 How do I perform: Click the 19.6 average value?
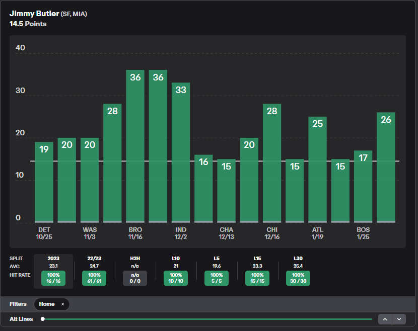[x=217, y=266]
